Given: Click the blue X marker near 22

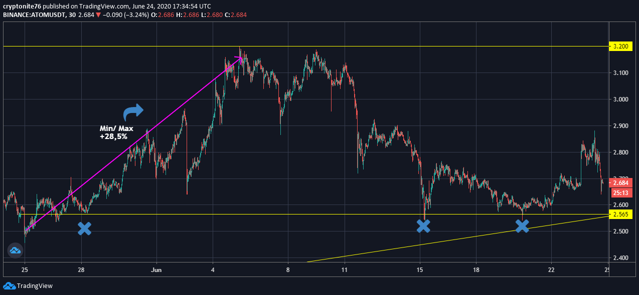Looking at the screenshot, I should 522,225.
